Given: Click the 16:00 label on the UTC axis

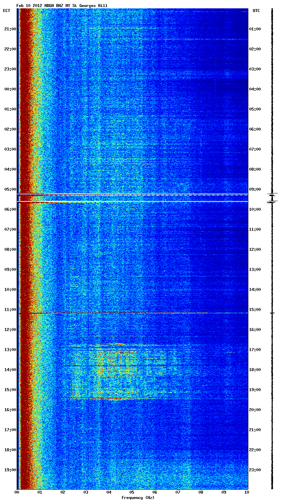Looking at the screenshot, I should [255, 330].
